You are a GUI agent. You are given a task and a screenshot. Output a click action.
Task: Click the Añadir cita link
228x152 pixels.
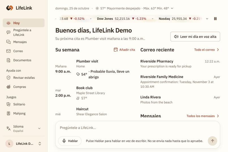[x=124, y=50]
